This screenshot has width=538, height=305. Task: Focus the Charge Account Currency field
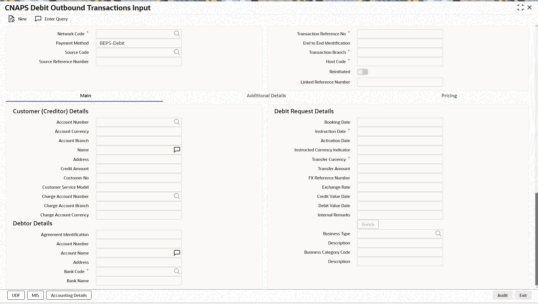(139, 215)
